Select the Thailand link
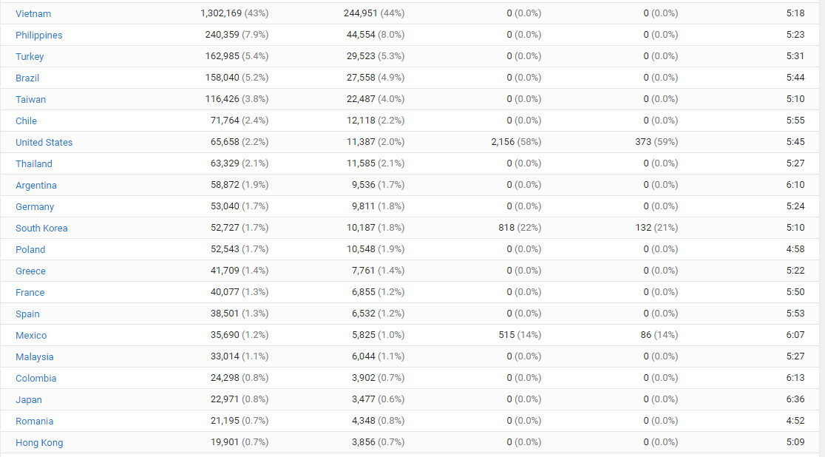825x457 pixels. 34,163
